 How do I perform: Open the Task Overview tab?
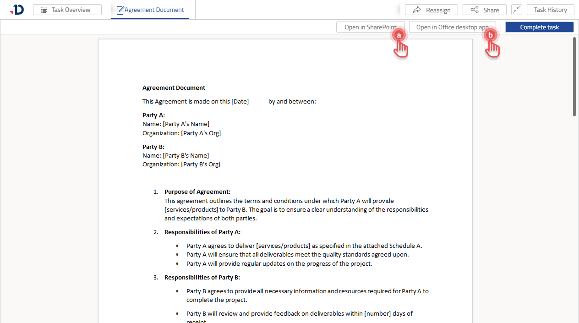pyautogui.click(x=67, y=10)
